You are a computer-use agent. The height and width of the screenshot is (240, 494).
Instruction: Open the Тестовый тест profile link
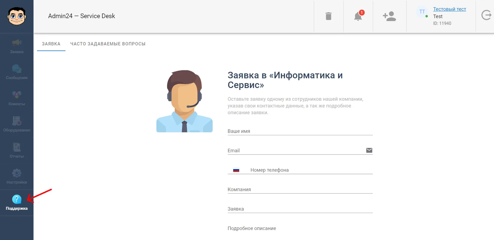pyautogui.click(x=450, y=9)
